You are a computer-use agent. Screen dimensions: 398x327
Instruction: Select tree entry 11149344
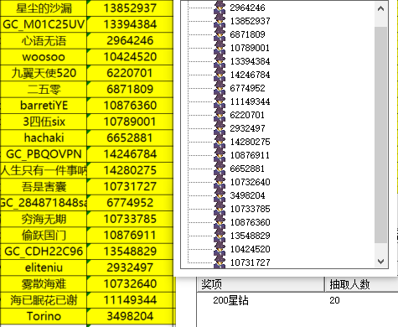[x=250, y=101]
